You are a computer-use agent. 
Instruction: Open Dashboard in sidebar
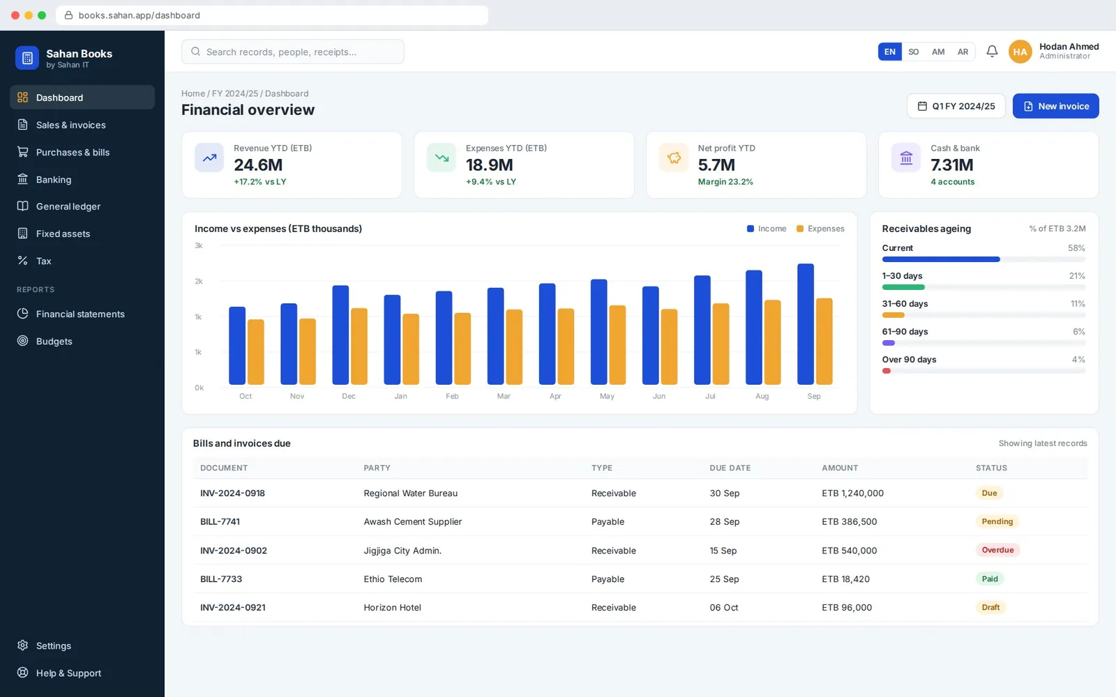[x=82, y=98]
